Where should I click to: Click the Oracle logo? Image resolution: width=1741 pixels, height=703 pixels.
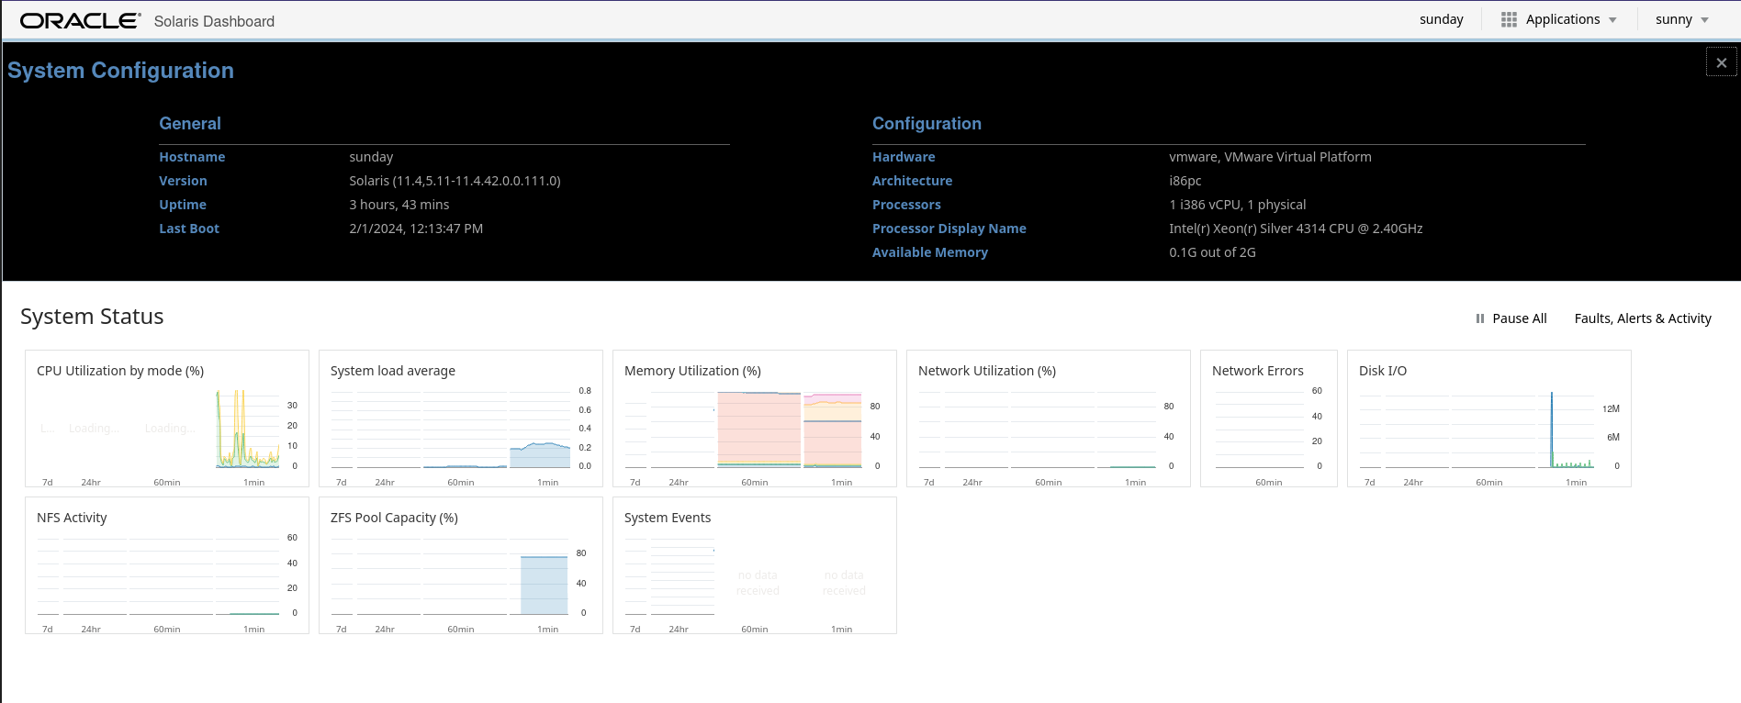[x=81, y=20]
